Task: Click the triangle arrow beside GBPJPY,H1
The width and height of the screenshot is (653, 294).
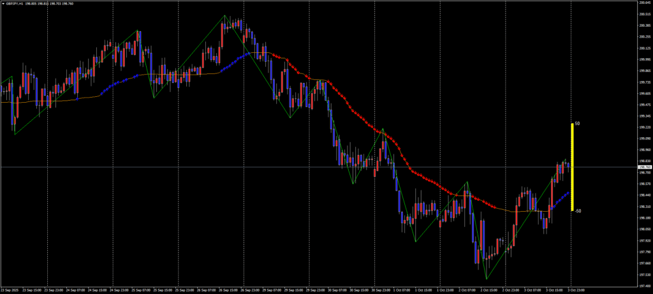Action: point(3,3)
